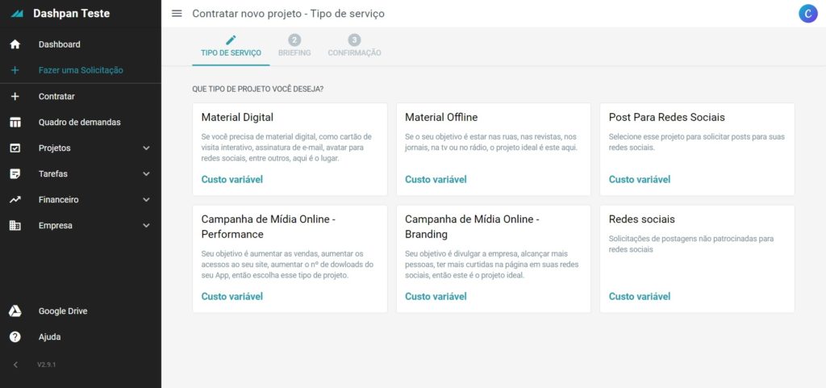Switch to the BRIEFING step tab
Viewport: 826px width, 388px height.
(x=294, y=47)
